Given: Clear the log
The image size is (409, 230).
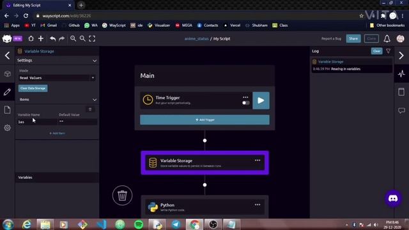Looking at the screenshot, I should coord(376,51).
